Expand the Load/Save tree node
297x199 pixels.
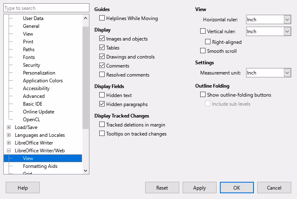pyautogui.click(x=9, y=127)
